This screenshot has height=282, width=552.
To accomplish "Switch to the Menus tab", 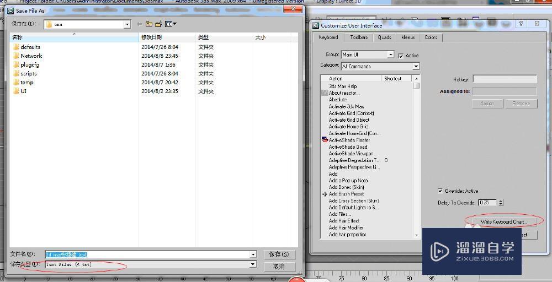I will [408, 37].
